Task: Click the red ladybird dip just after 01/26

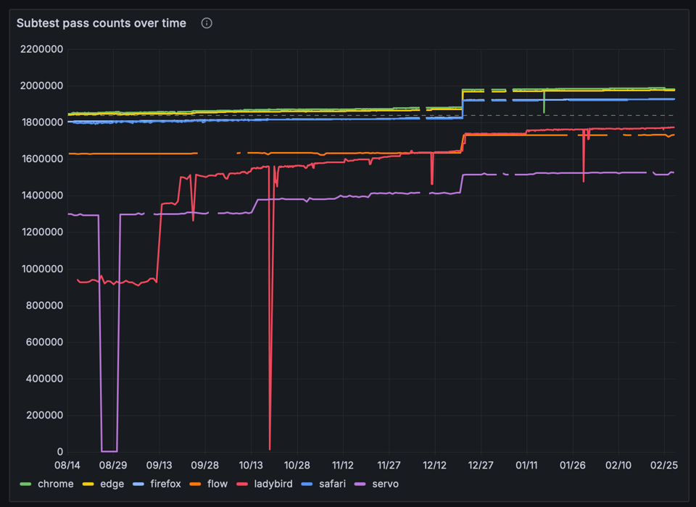Action: pos(584,180)
